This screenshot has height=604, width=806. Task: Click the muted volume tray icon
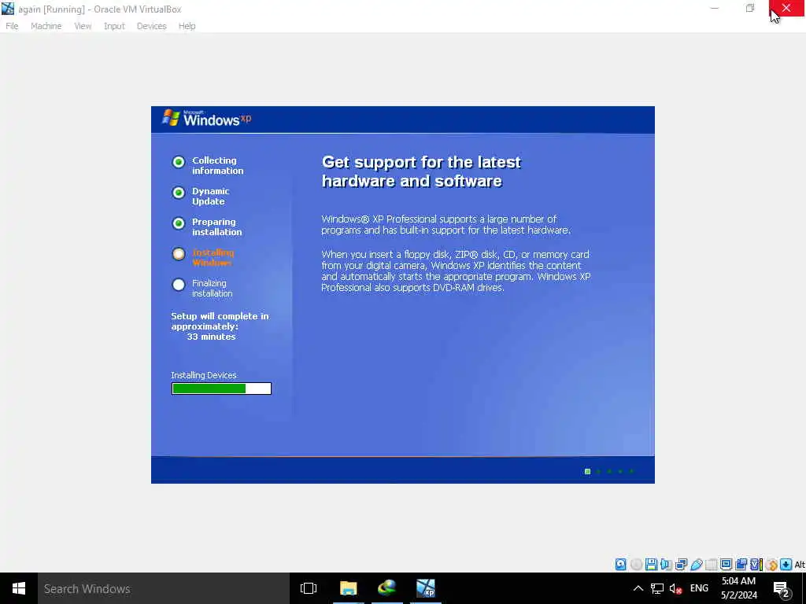[675, 589]
